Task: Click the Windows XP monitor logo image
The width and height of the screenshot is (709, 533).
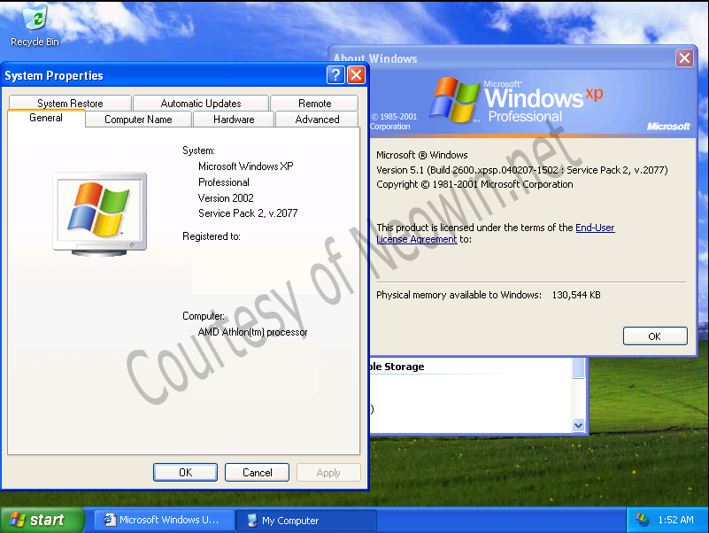Action: (99, 213)
